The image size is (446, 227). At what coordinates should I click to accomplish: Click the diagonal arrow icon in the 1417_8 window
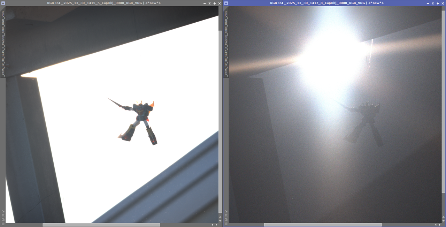point(226,211)
